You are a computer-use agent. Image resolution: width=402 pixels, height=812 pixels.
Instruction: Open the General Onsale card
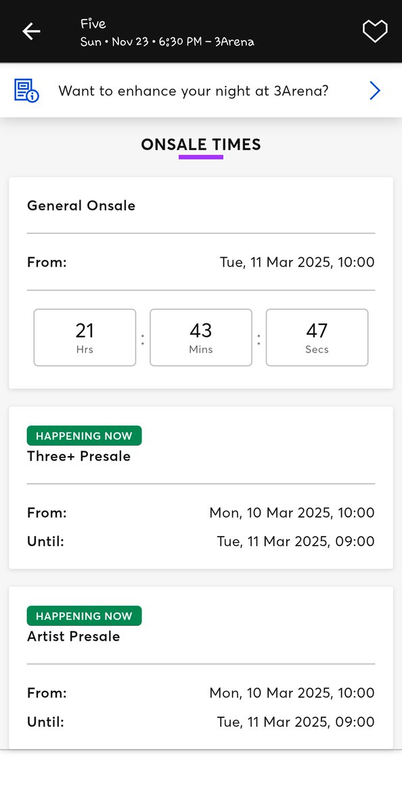click(201, 283)
